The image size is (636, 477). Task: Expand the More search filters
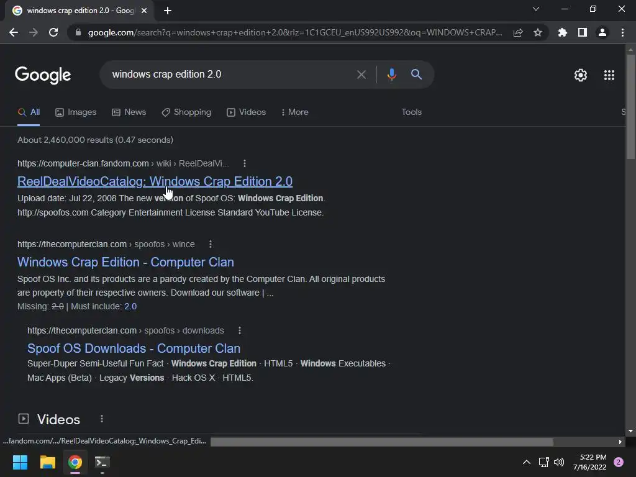295,112
